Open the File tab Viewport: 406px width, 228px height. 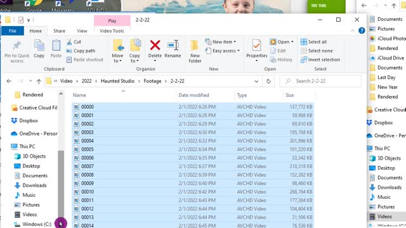click(13, 31)
